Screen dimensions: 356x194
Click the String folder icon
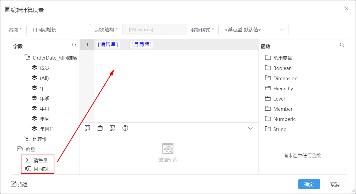268,129
